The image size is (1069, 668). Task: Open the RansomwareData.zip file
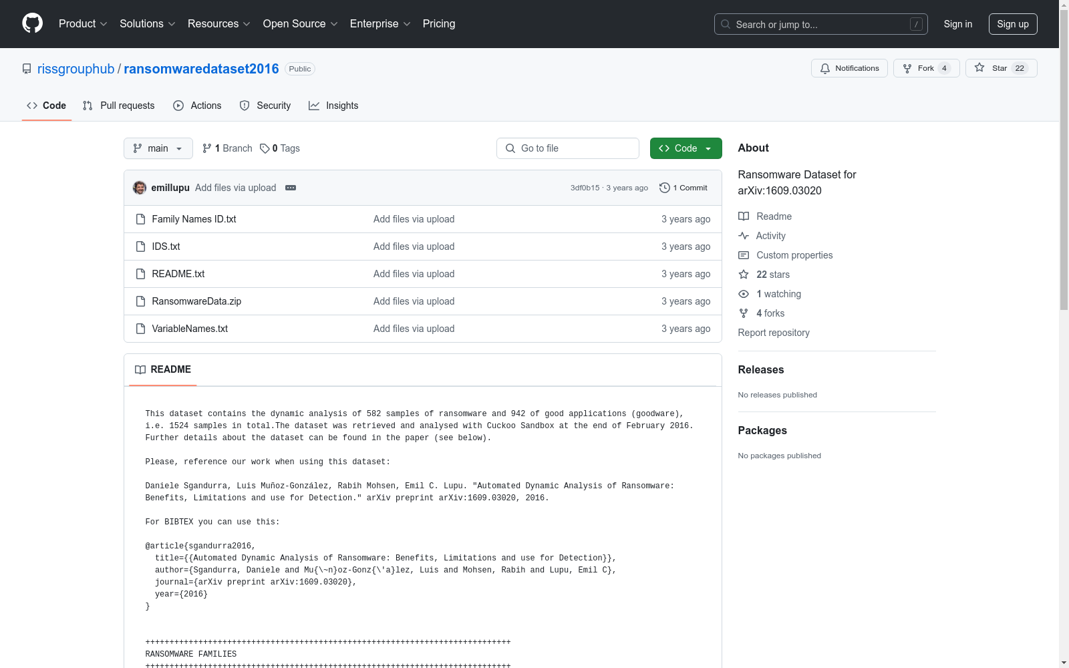pos(196,301)
